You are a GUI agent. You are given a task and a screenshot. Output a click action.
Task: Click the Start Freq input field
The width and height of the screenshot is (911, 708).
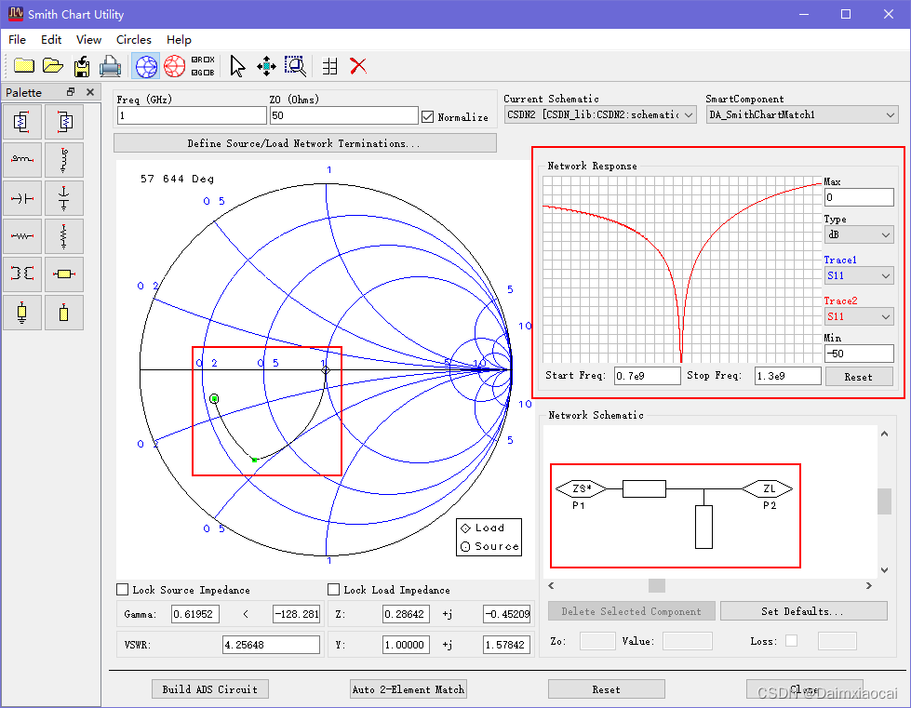[x=648, y=376]
